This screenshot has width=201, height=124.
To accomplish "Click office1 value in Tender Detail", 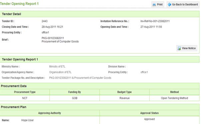I will (x=45, y=32).
